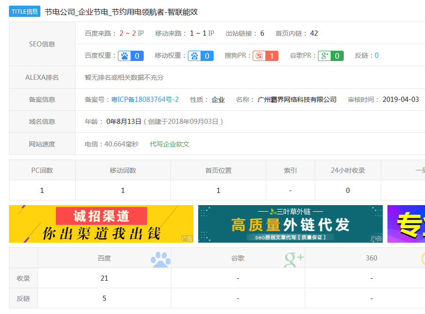Click the 移动来路 1 ~ 1 value
Screen dimensions: 425x314
click(x=198, y=33)
